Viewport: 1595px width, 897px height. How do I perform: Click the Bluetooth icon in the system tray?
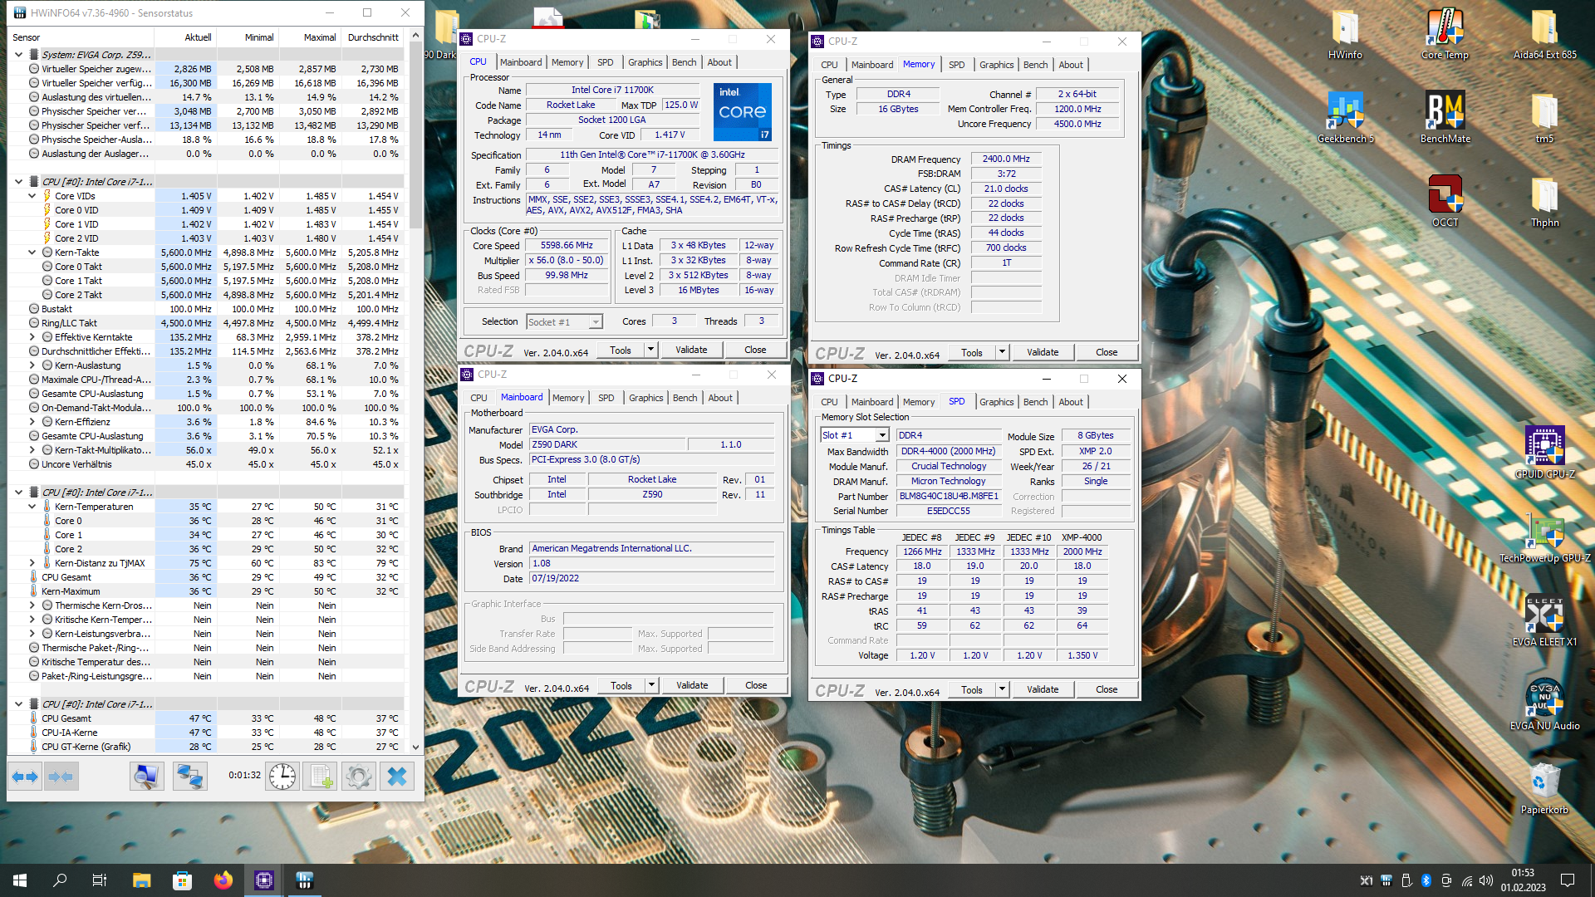tap(1426, 880)
